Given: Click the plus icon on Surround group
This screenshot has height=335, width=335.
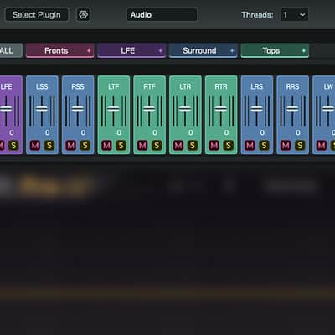Looking at the screenshot, I should click(232, 50).
